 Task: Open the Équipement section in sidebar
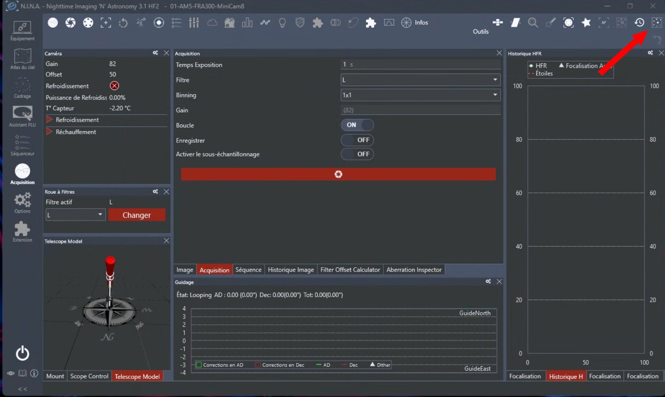click(22, 31)
